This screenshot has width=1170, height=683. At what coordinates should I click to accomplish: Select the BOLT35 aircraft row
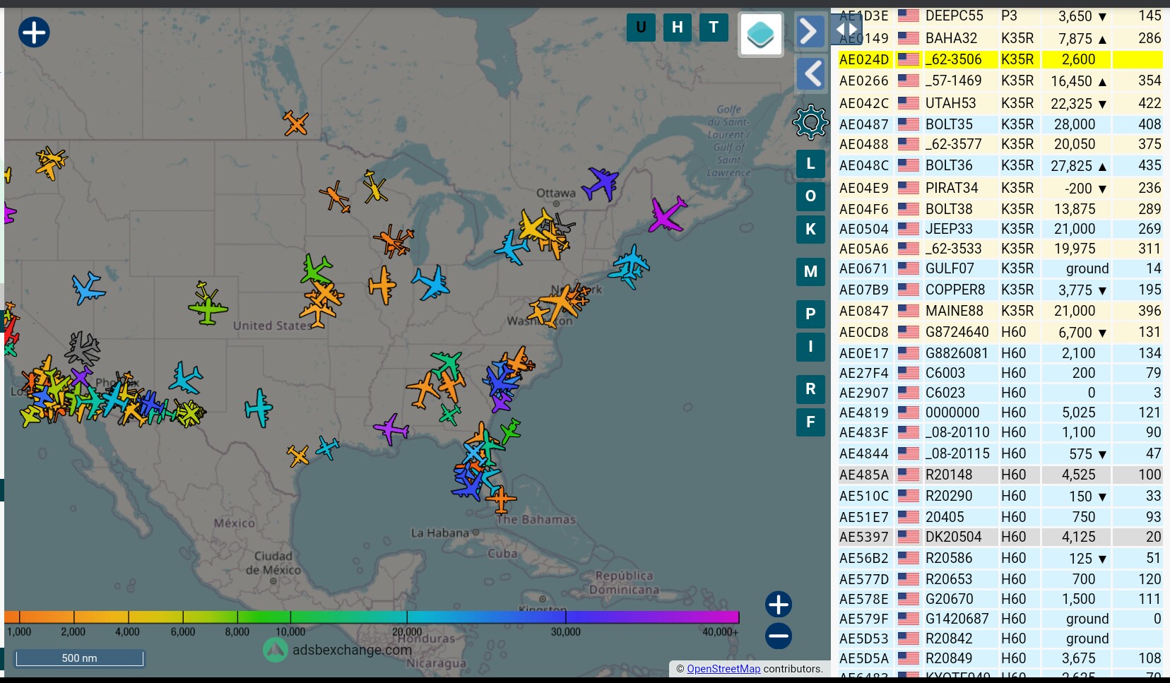pos(1000,124)
